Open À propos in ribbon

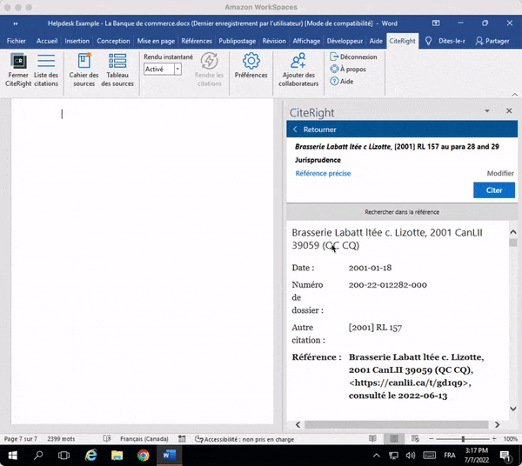[x=348, y=70]
